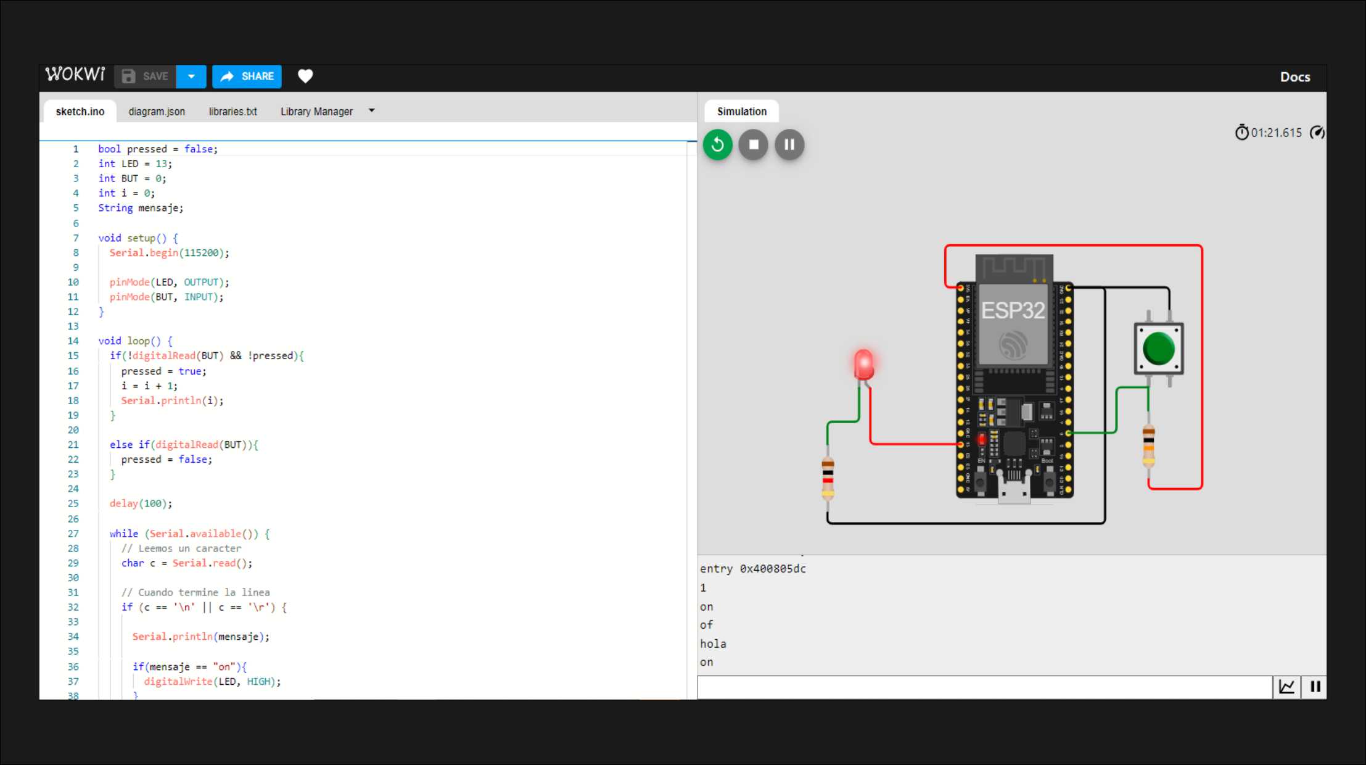Click code line 'digitalWrite(LED, HIGH);'
The height and width of the screenshot is (765, 1366).
click(212, 682)
